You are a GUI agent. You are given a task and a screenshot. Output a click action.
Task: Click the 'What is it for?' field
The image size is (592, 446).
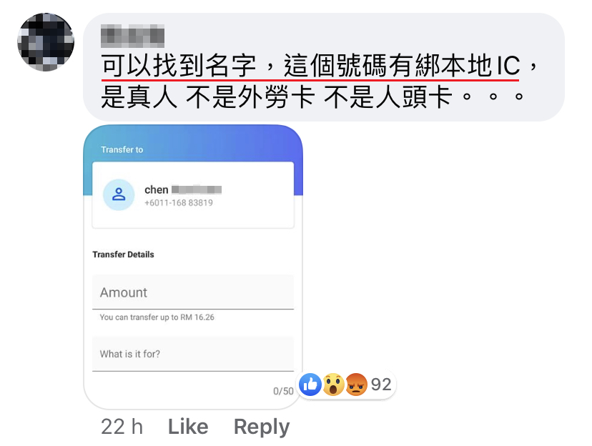[193, 354]
